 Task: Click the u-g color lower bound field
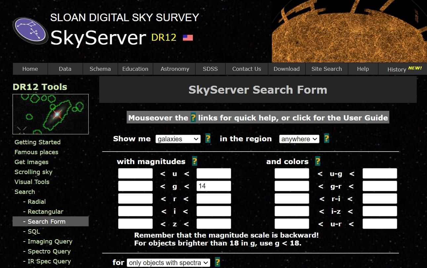[x=291, y=173]
